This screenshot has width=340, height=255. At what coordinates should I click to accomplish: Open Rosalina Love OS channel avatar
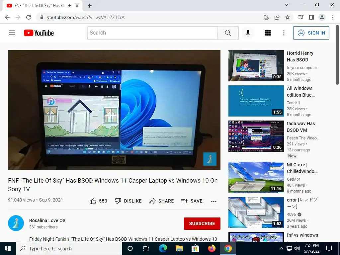click(x=16, y=223)
